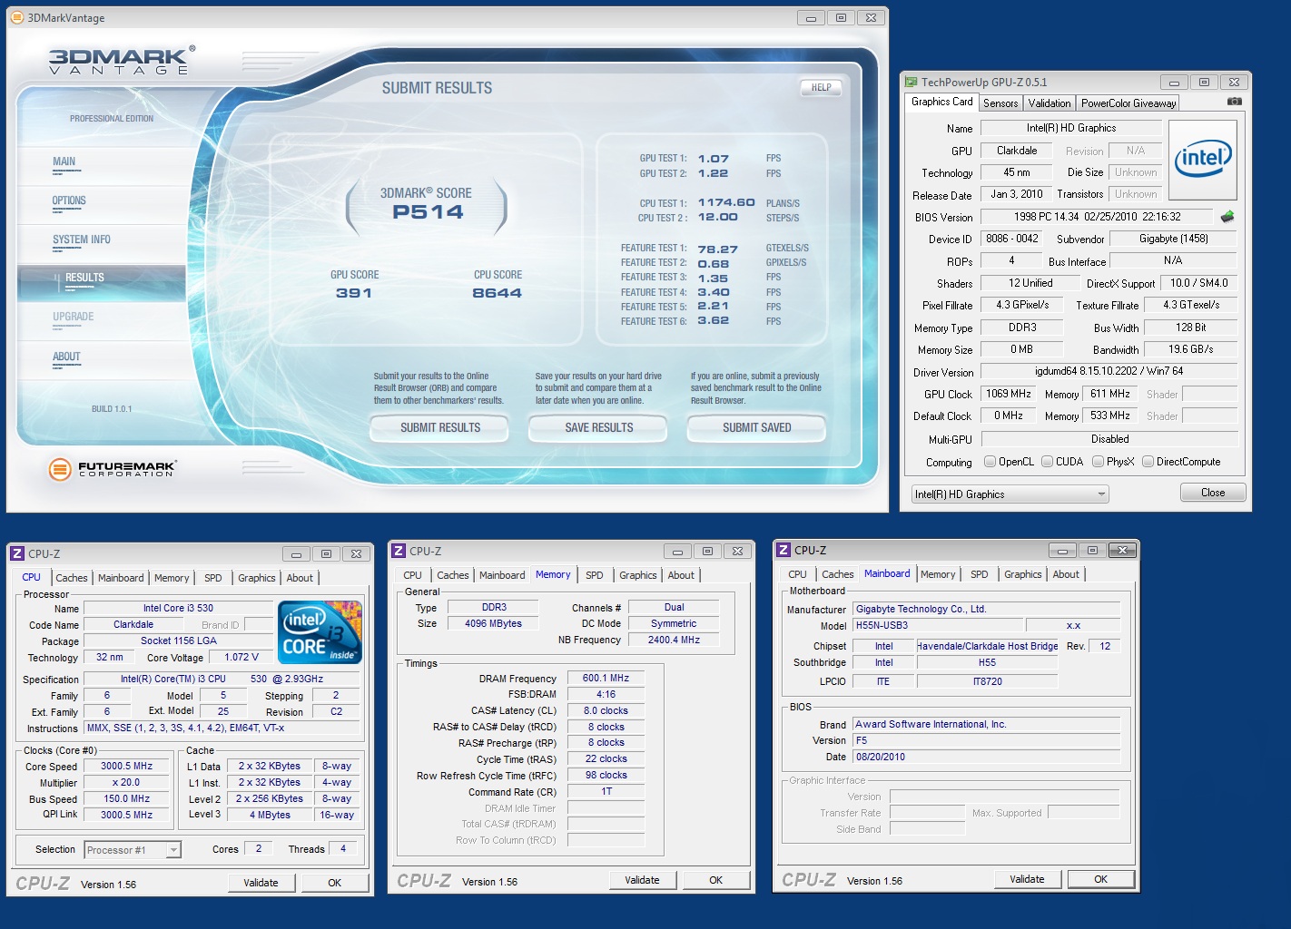Viewport: 1291px width, 929px height.
Task: Open the Validation tab in GPU-Z
Action: pos(1050,103)
